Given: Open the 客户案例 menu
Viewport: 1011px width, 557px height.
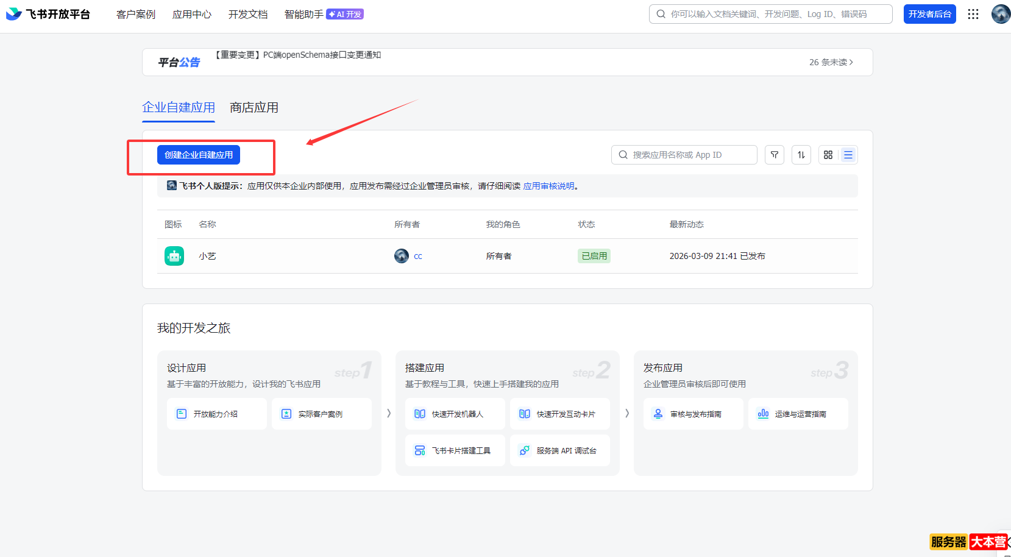Looking at the screenshot, I should coord(136,14).
